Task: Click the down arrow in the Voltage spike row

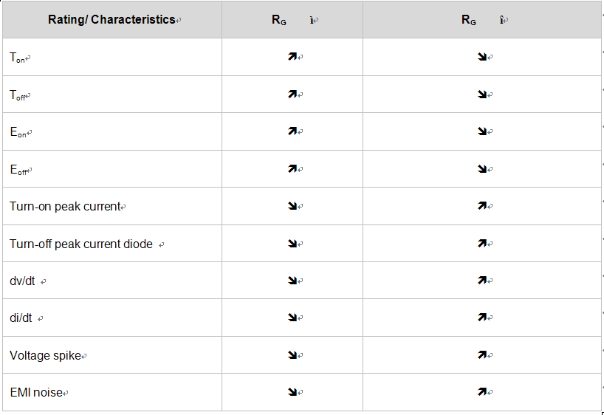Action: click(x=292, y=355)
